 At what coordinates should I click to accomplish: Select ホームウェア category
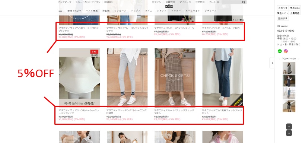(193, 11)
